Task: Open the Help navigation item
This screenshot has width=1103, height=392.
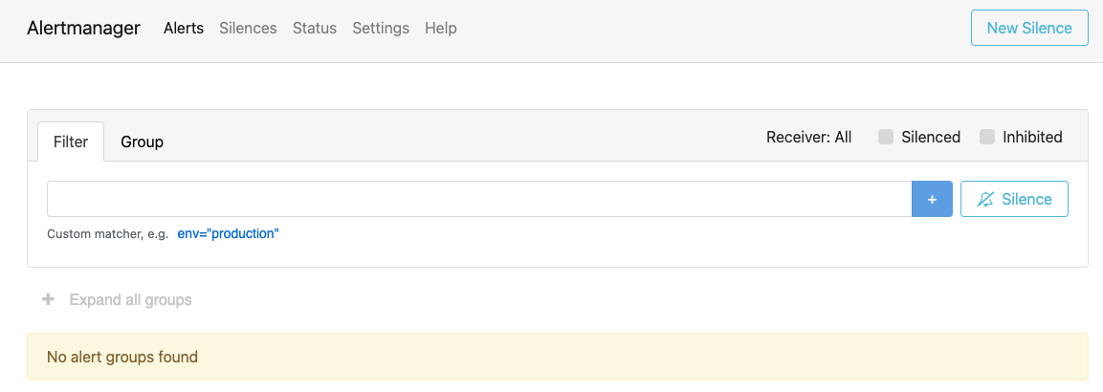Action: tap(441, 28)
